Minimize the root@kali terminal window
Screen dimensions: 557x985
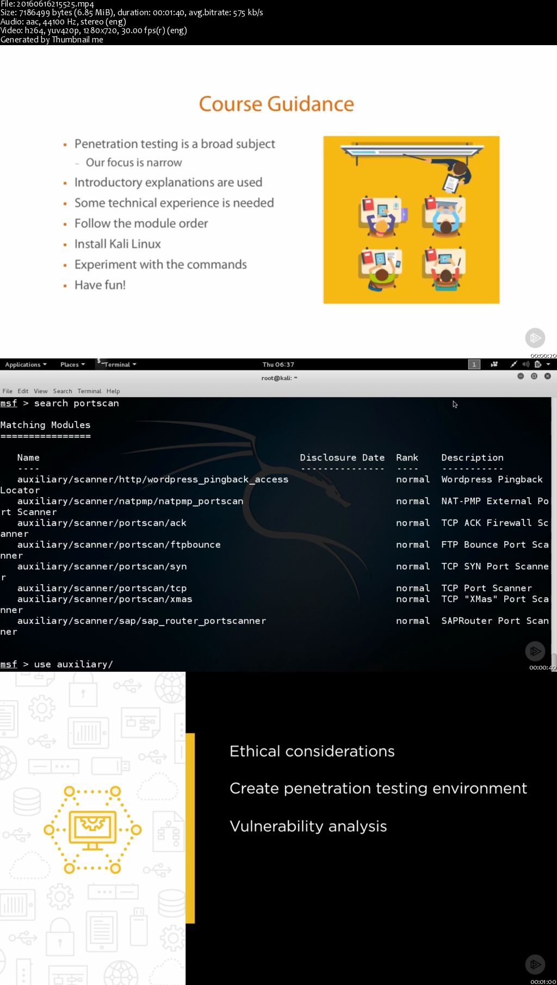tap(521, 376)
